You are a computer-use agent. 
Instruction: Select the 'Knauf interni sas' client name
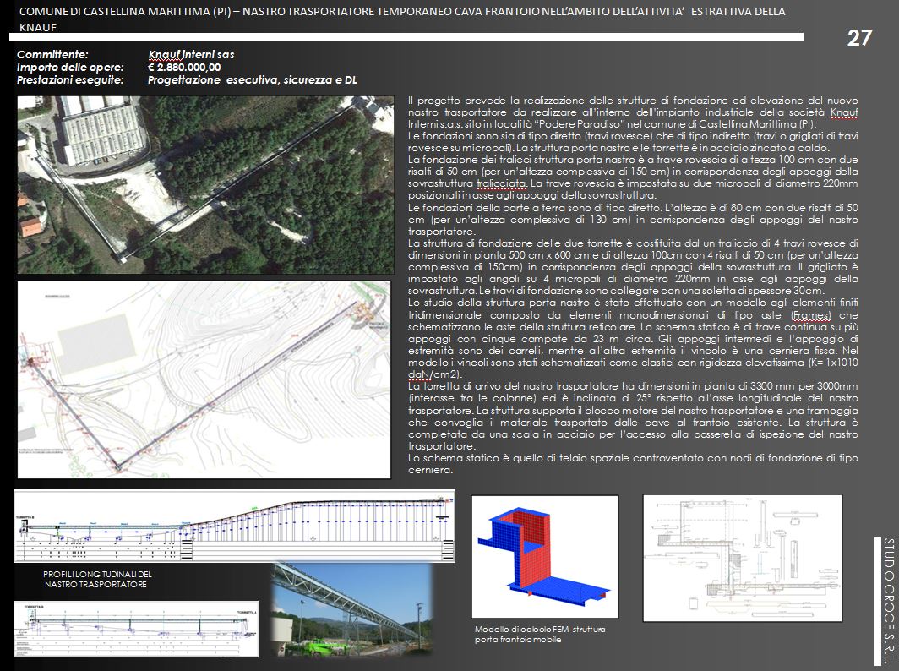(x=192, y=54)
